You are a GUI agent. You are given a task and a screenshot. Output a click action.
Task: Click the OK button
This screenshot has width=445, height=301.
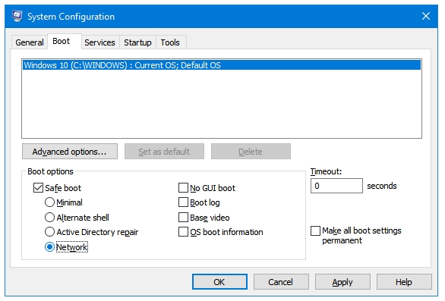pos(219,282)
